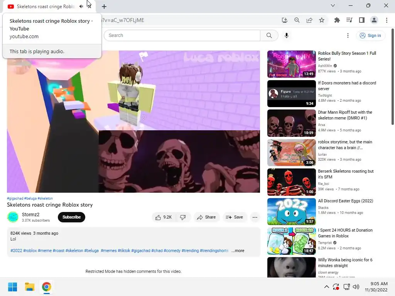Open the Chrome profile avatar icon
Image resolution: width=395 pixels, height=296 pixels.
tap(374, 20)
